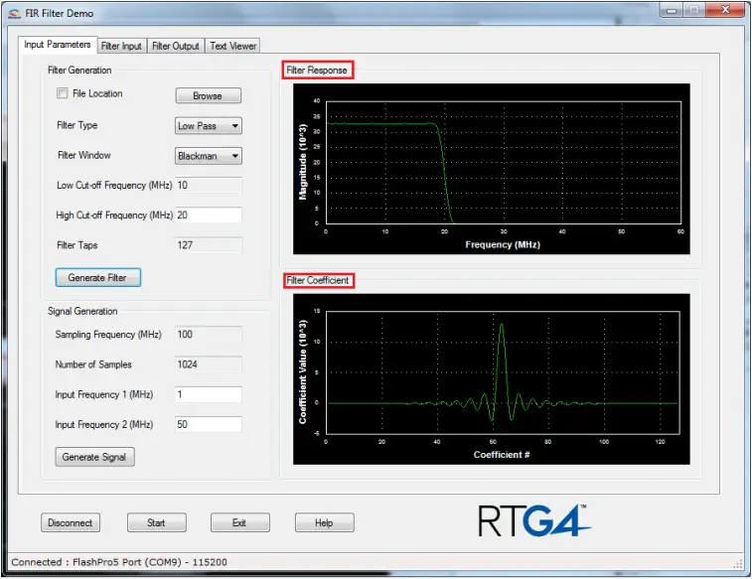
Task: Click the Filter Taps field
Action: pyautogui.click(x=209, y=245)
